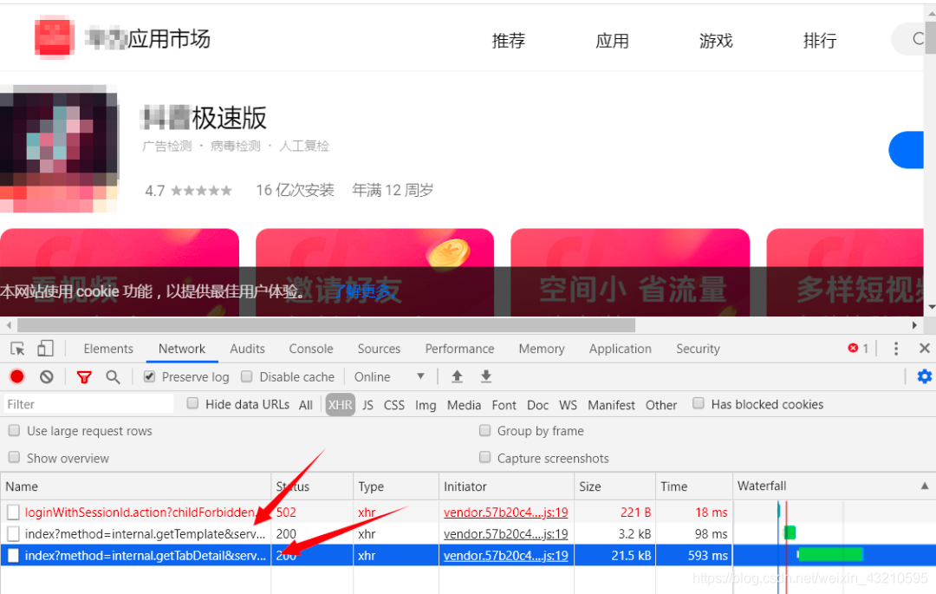Enable Disable cache checkbox
The image size is (936, 594).
point(246,376)
